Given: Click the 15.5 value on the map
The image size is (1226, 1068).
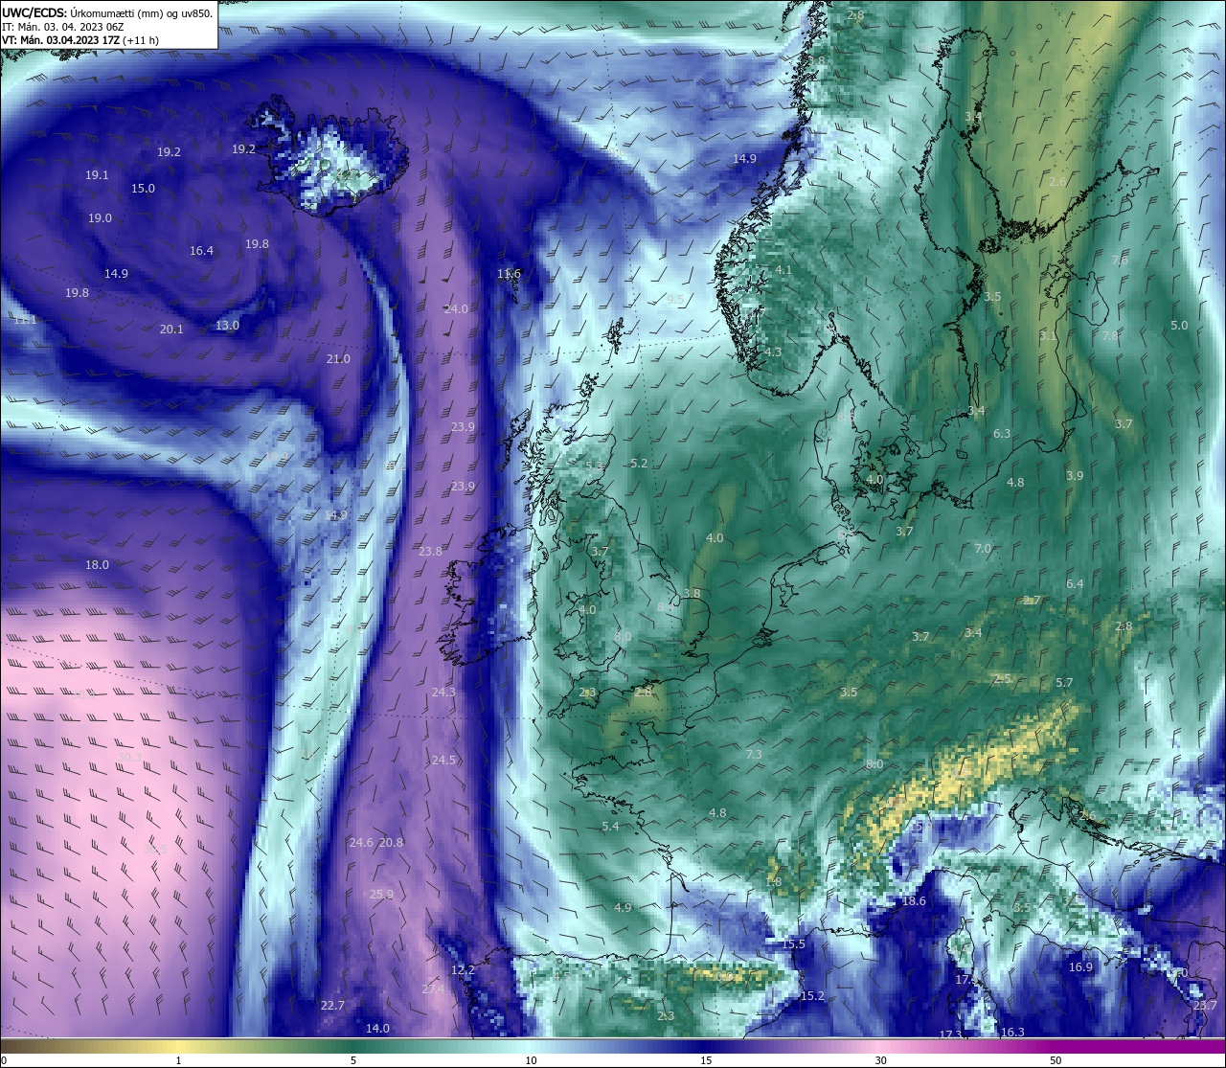Looking at the screenshot, I should coord(793,944).
